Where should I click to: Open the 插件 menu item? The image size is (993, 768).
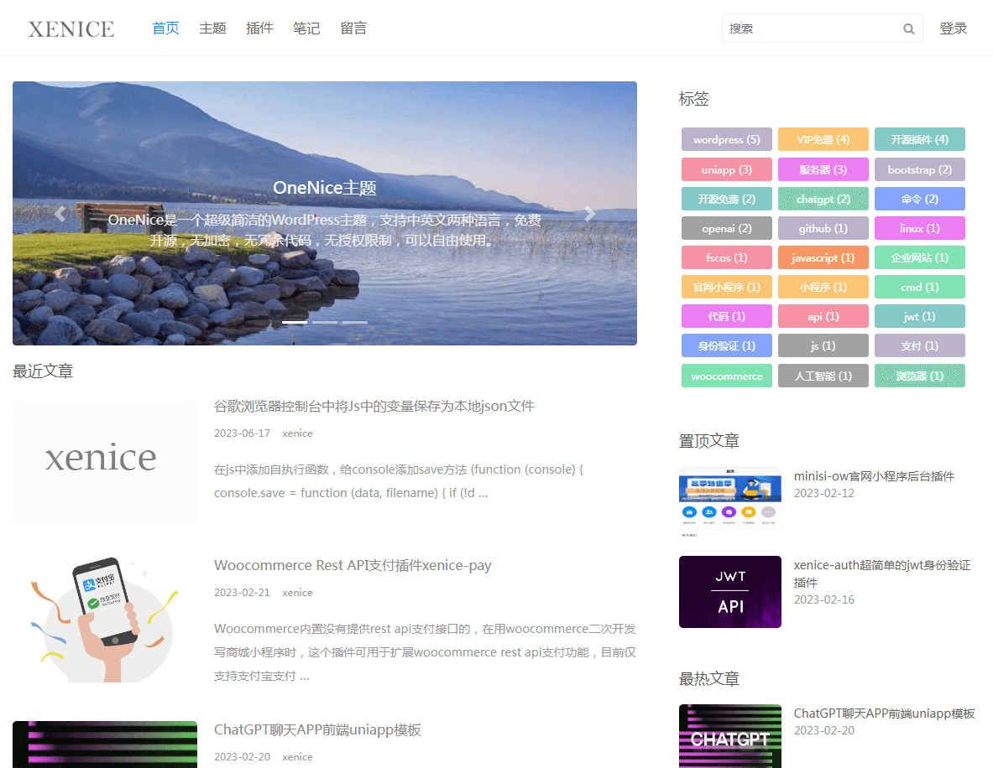(x=259, y=28)
